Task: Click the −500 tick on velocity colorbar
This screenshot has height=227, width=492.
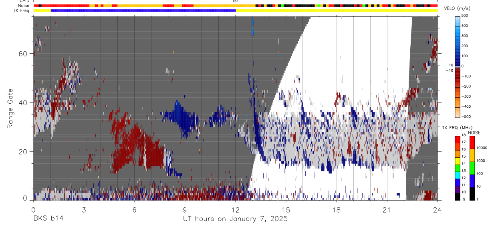Action: [466, 117]
